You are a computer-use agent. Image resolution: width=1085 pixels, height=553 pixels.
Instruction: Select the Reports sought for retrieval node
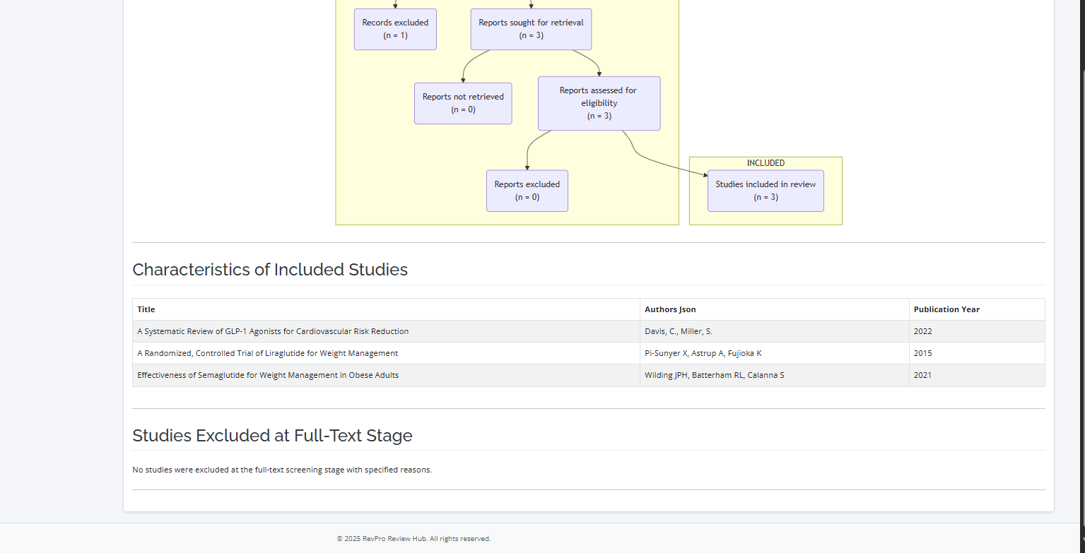coord(531,29)
